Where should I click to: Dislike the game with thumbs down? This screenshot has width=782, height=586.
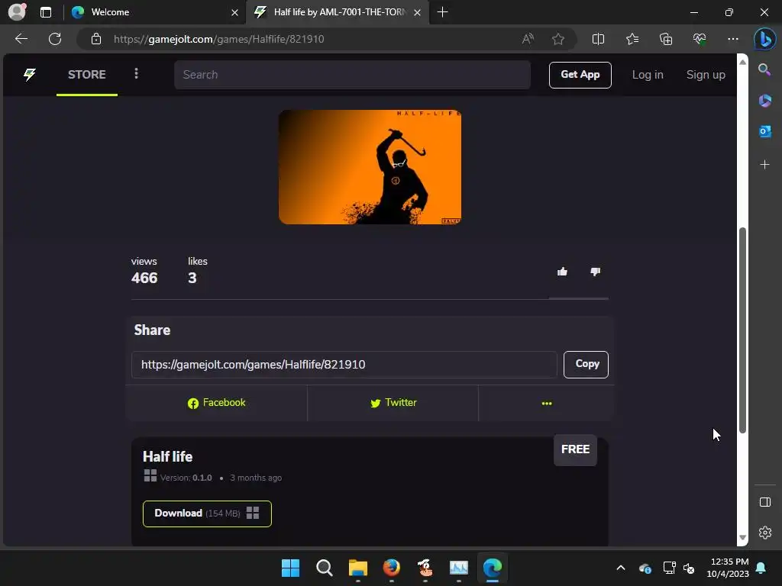[x=595, y=272]
